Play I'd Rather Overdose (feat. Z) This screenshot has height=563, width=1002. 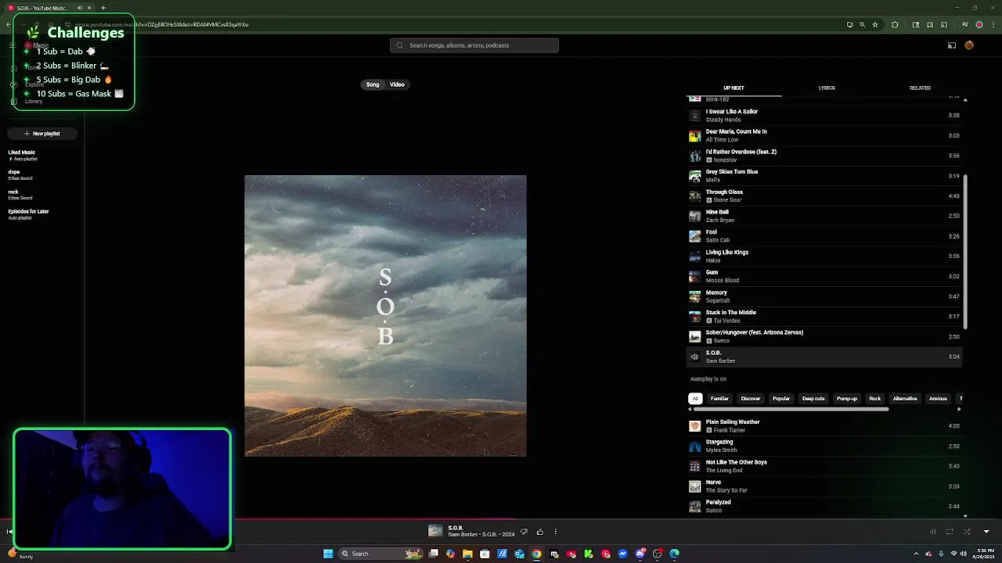pyautogui.click(x=824, y=156)
